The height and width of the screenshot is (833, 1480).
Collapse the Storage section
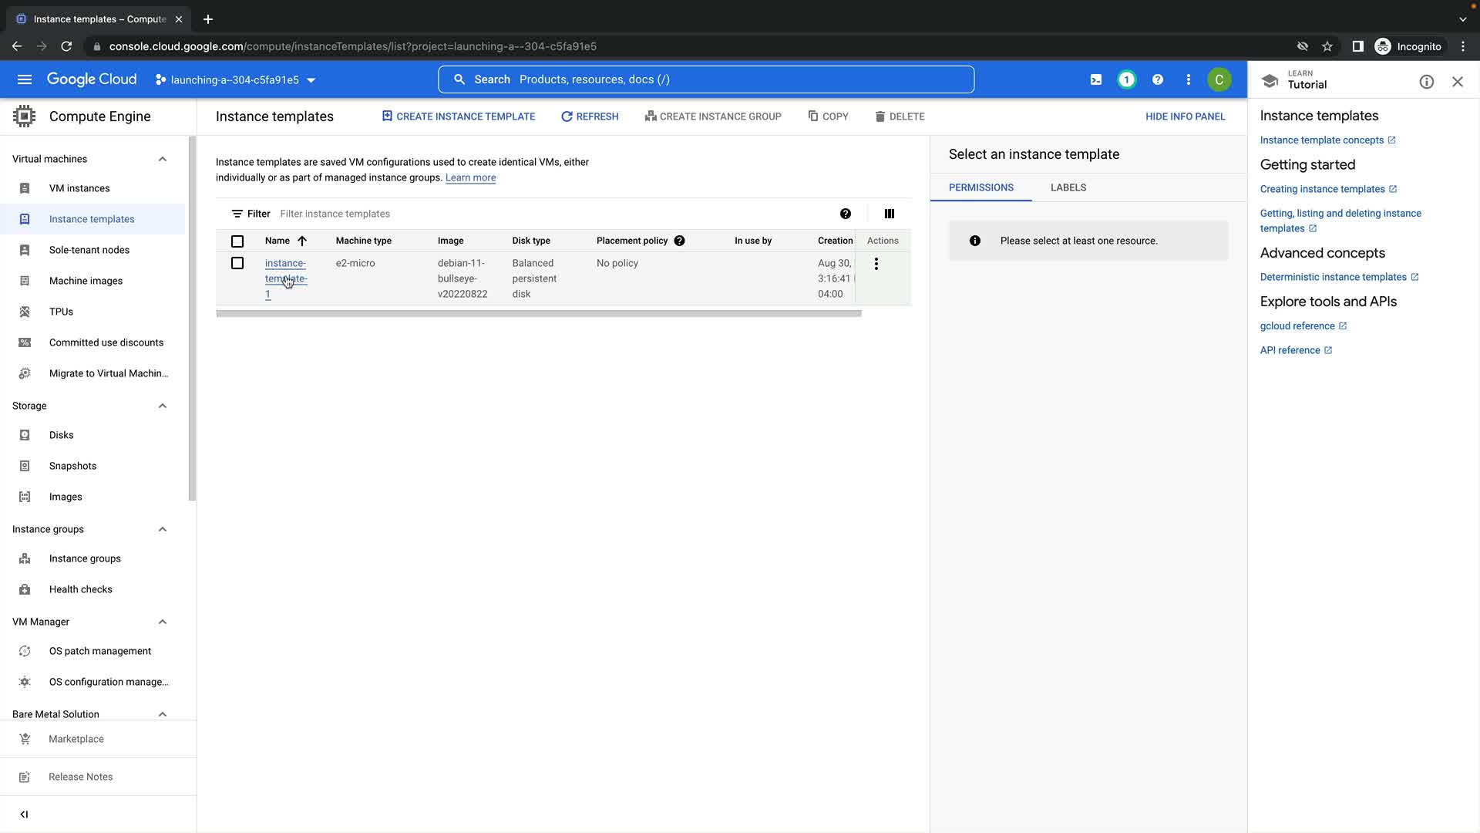[162, 406]
